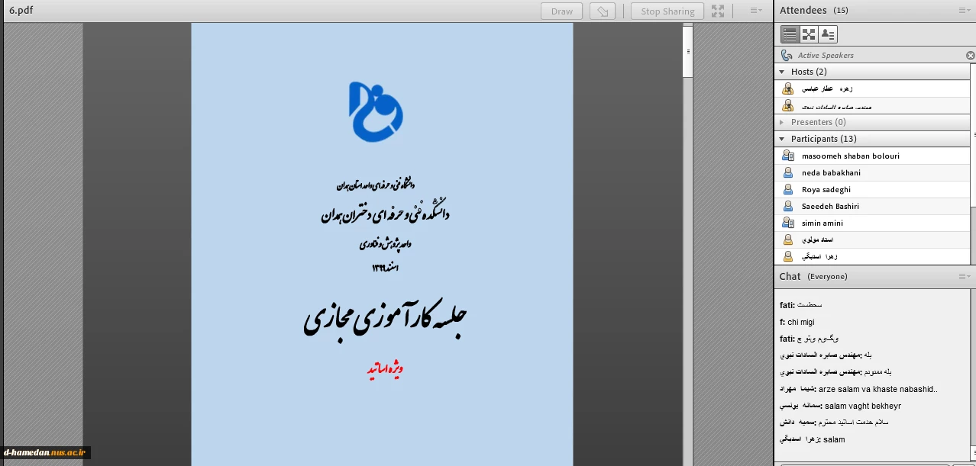Viewport: 976px width, 466px height.
Task: Click the shared document vertical scrollbar thumb
Action: (688, 51)
